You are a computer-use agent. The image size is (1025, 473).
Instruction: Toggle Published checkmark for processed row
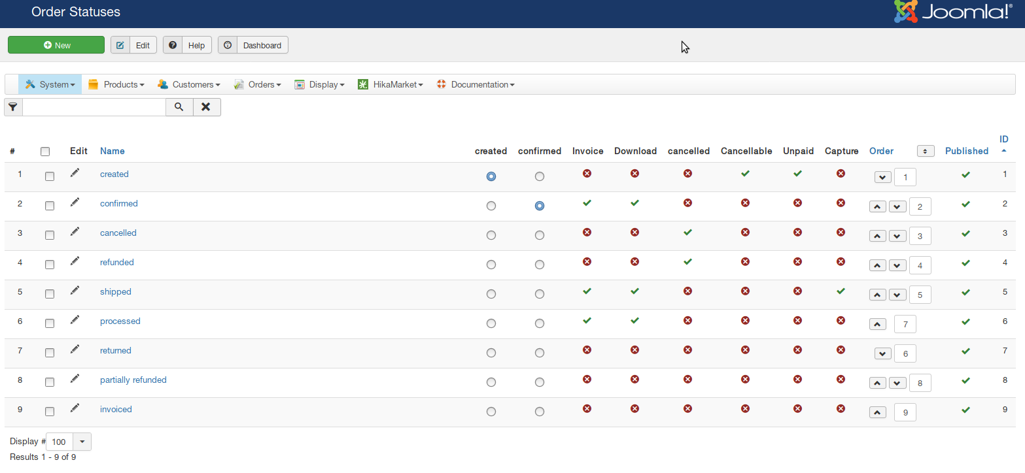click(965, 321)
